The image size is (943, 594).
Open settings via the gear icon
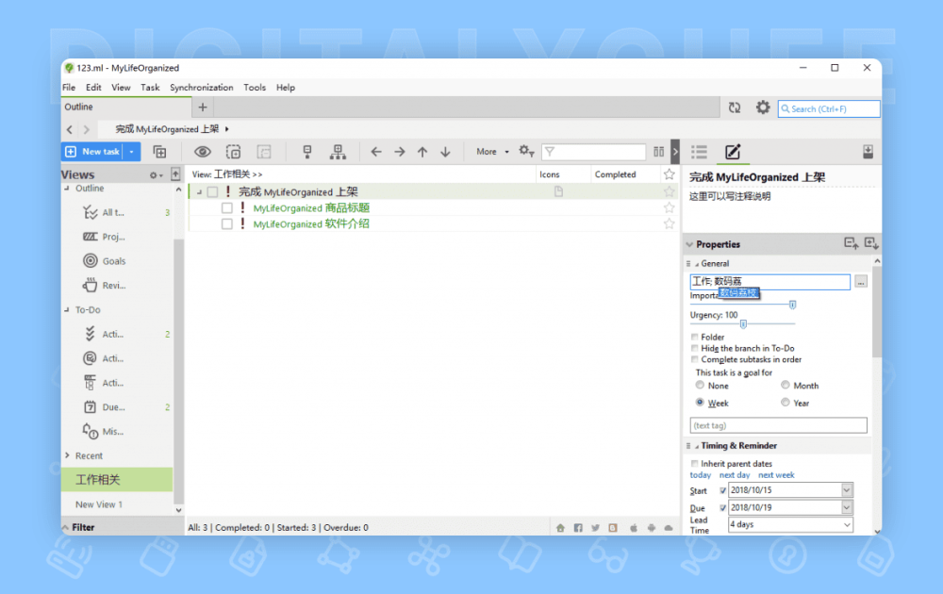(763, 107)
